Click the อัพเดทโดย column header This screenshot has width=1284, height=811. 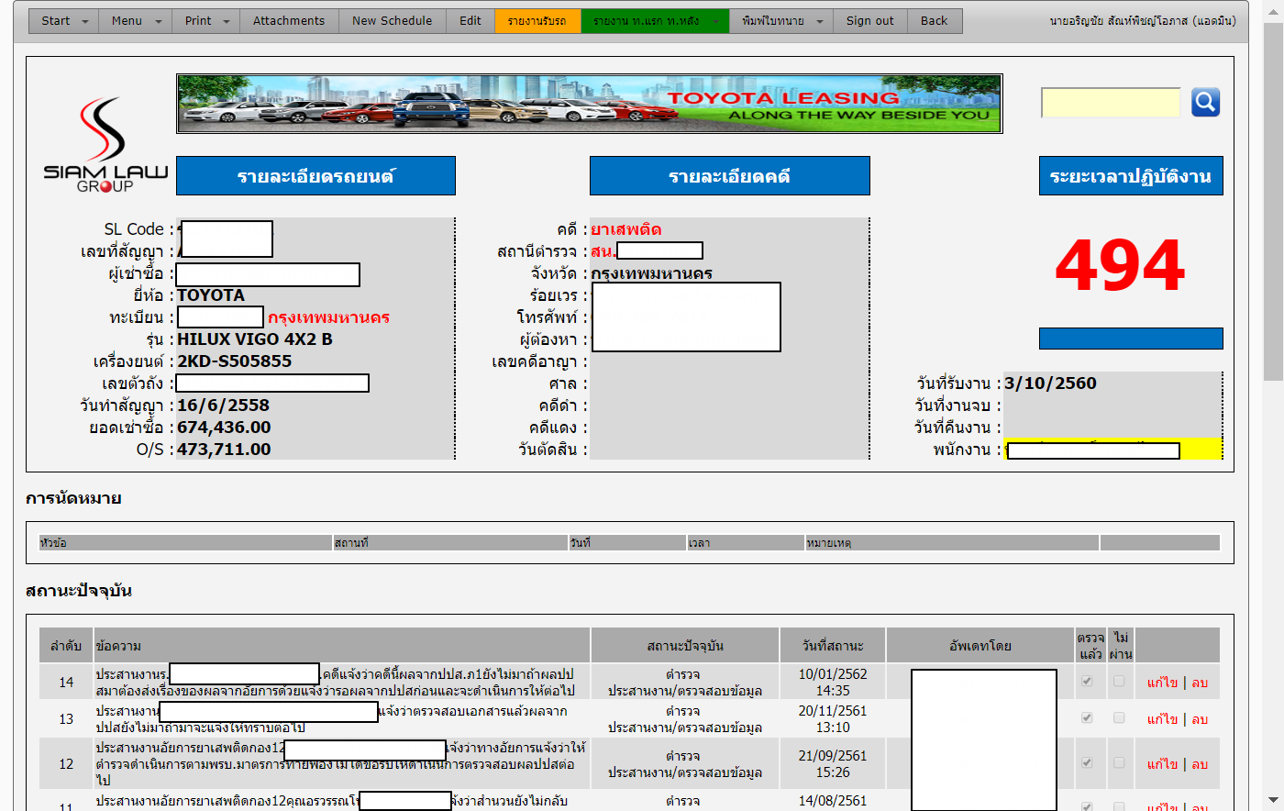pos(980,646)
